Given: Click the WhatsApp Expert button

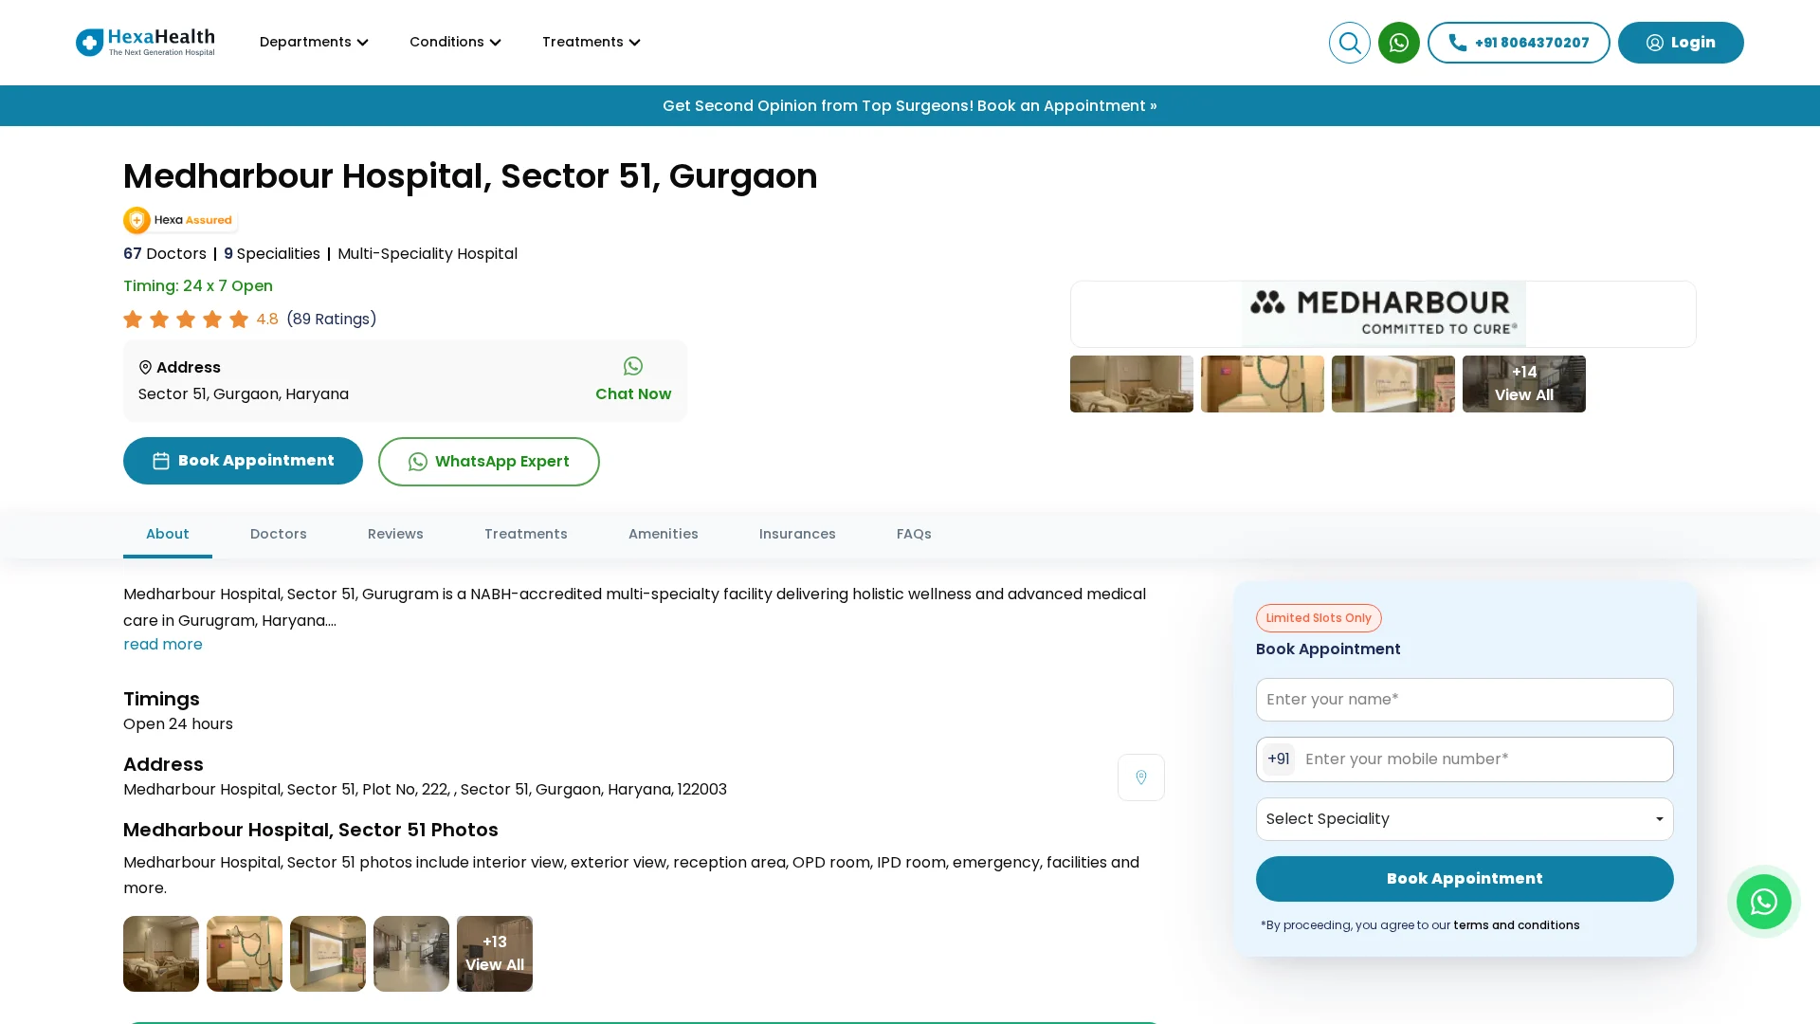Looking at the screenshot, I should pyautogui.click(x=489, y=462).
